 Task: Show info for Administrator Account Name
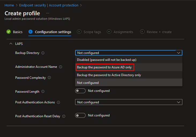pyautogui.click(x=60, y=67)
